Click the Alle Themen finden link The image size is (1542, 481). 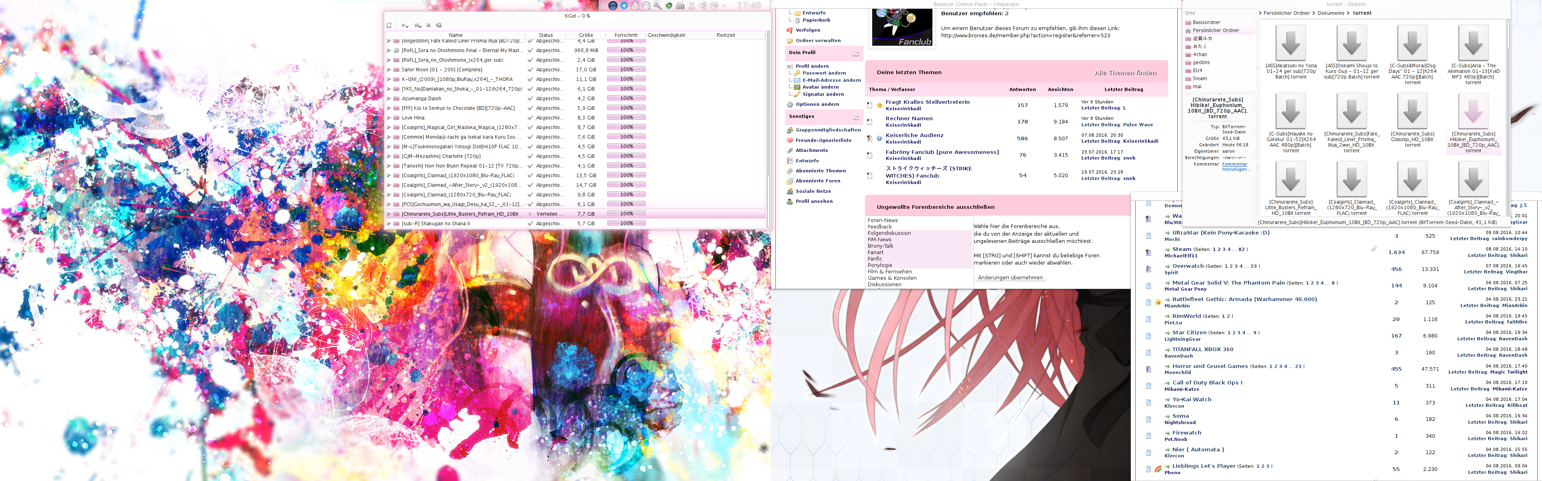(1125, 73)
